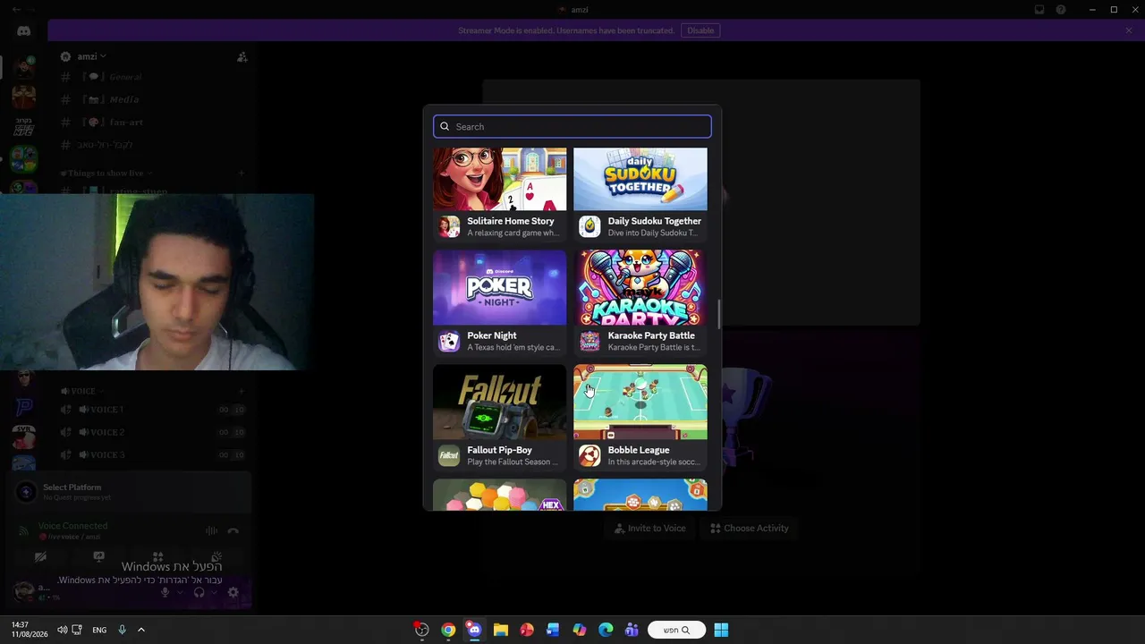Open the activities launcher icon in voice panel
The width and height of the screenshot is (1145, 644).
[x=158, y=556]
